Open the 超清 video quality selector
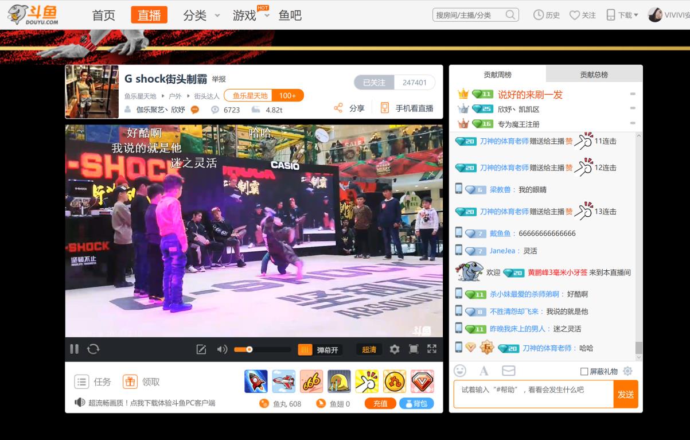 [x=369, y=349]
